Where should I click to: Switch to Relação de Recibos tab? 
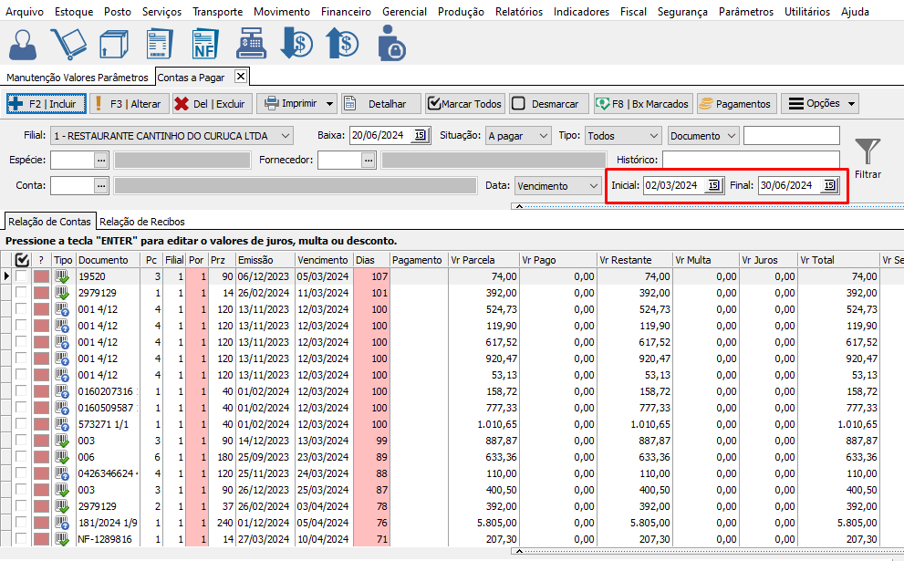point(141,222)
